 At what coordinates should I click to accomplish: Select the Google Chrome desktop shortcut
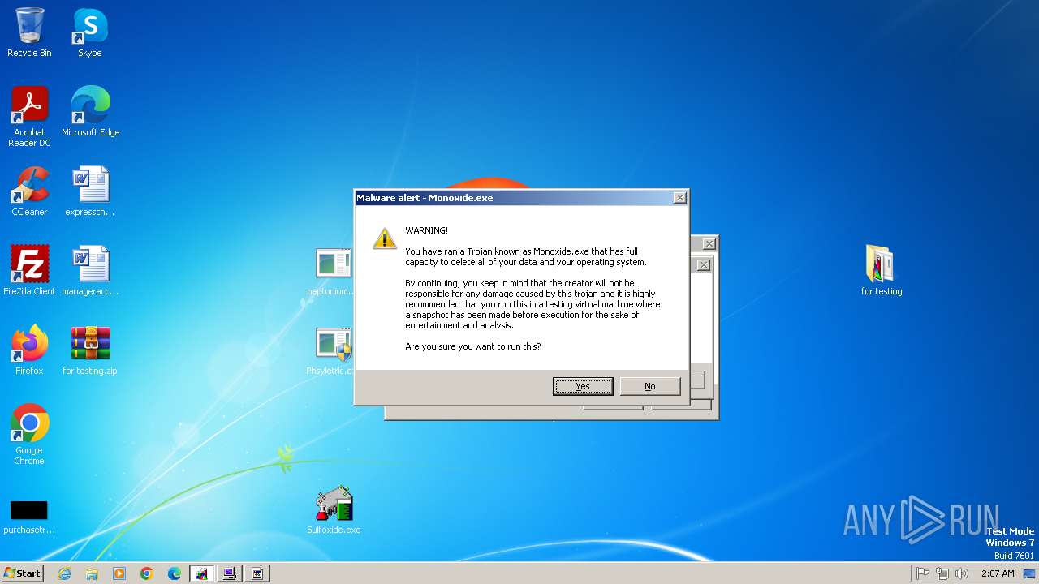pos(29,434)
